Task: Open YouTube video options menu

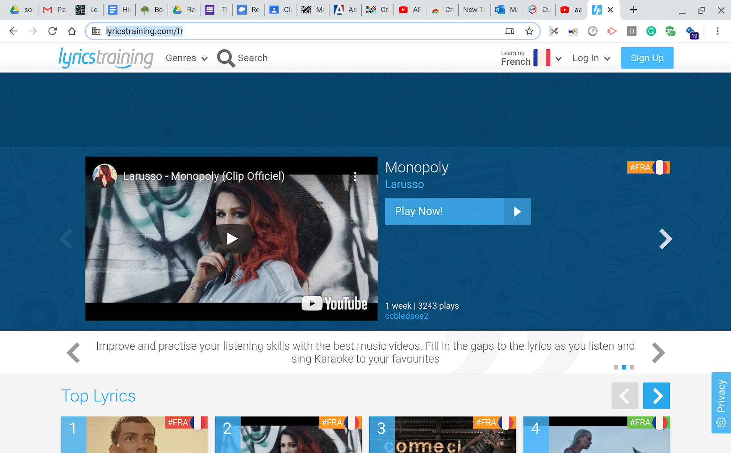Action: tap(355, 176)
